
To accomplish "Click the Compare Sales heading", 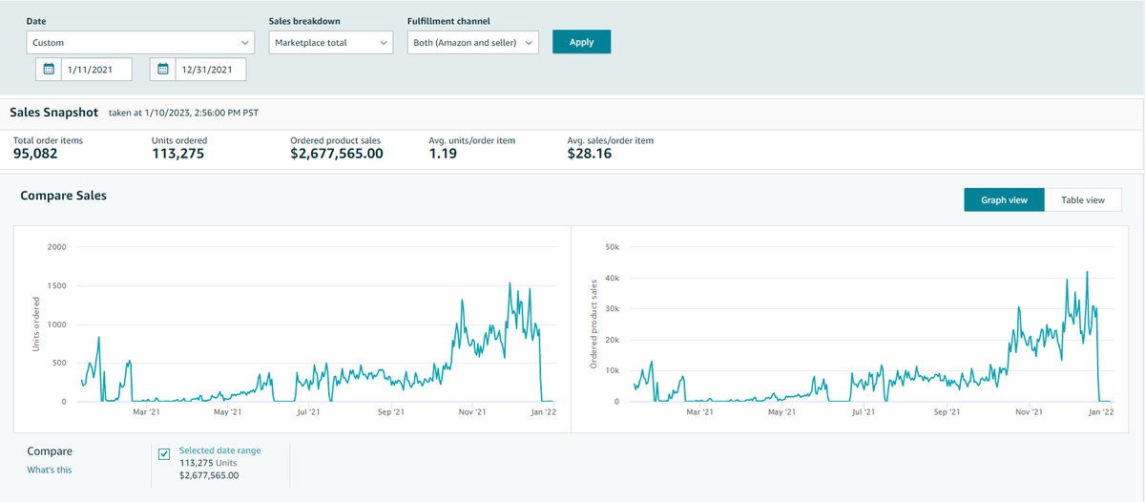I will [x=64, y=196].
